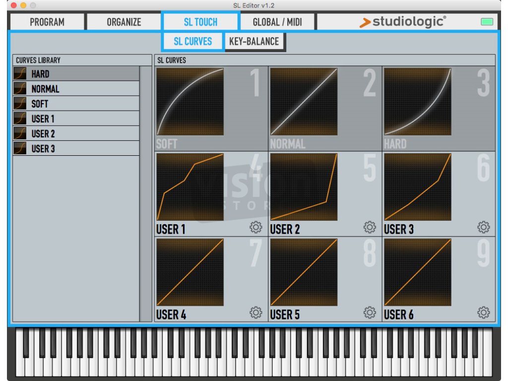Select USER 2 row label in Curves Library

[43, 133]
